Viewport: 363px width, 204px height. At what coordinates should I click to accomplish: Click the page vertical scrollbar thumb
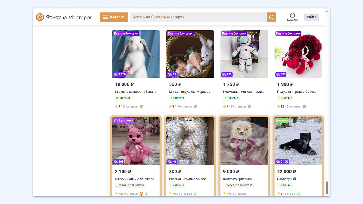[327, 188]
